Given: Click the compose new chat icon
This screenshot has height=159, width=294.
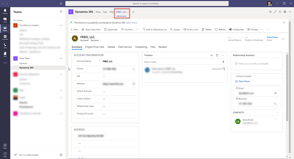Looking at the screenshot, I should [61, 3].
